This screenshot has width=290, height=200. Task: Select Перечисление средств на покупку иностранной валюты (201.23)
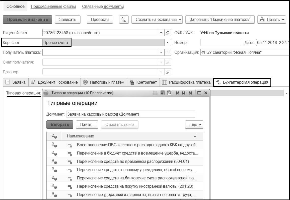tap(125, 186)
